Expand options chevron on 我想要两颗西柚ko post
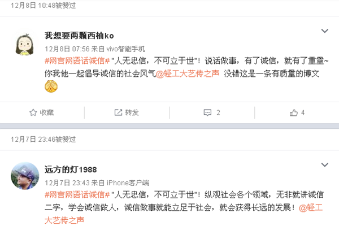 325,31
